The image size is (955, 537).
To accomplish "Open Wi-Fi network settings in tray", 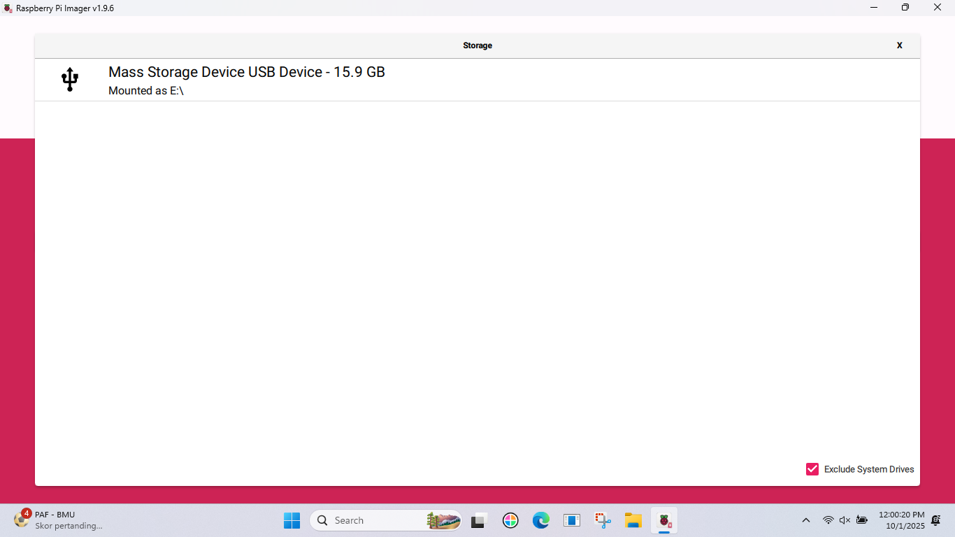I will (828, 520).
